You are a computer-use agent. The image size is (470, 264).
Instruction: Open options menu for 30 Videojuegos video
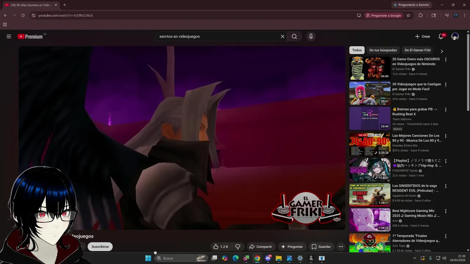point(446,84)
